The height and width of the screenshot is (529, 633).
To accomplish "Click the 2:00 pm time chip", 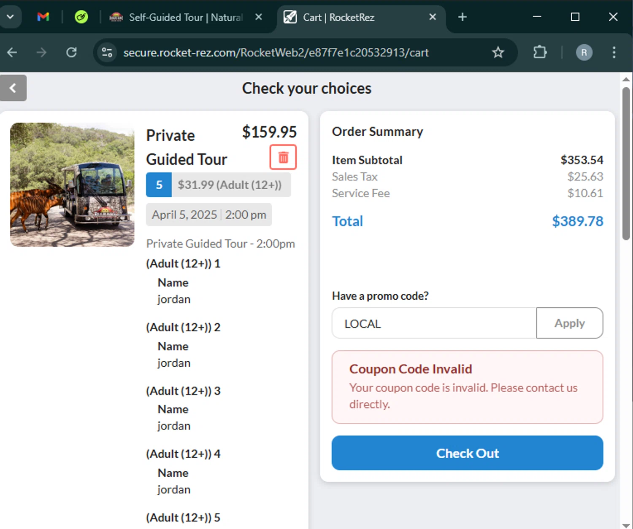I will point(246,215).
